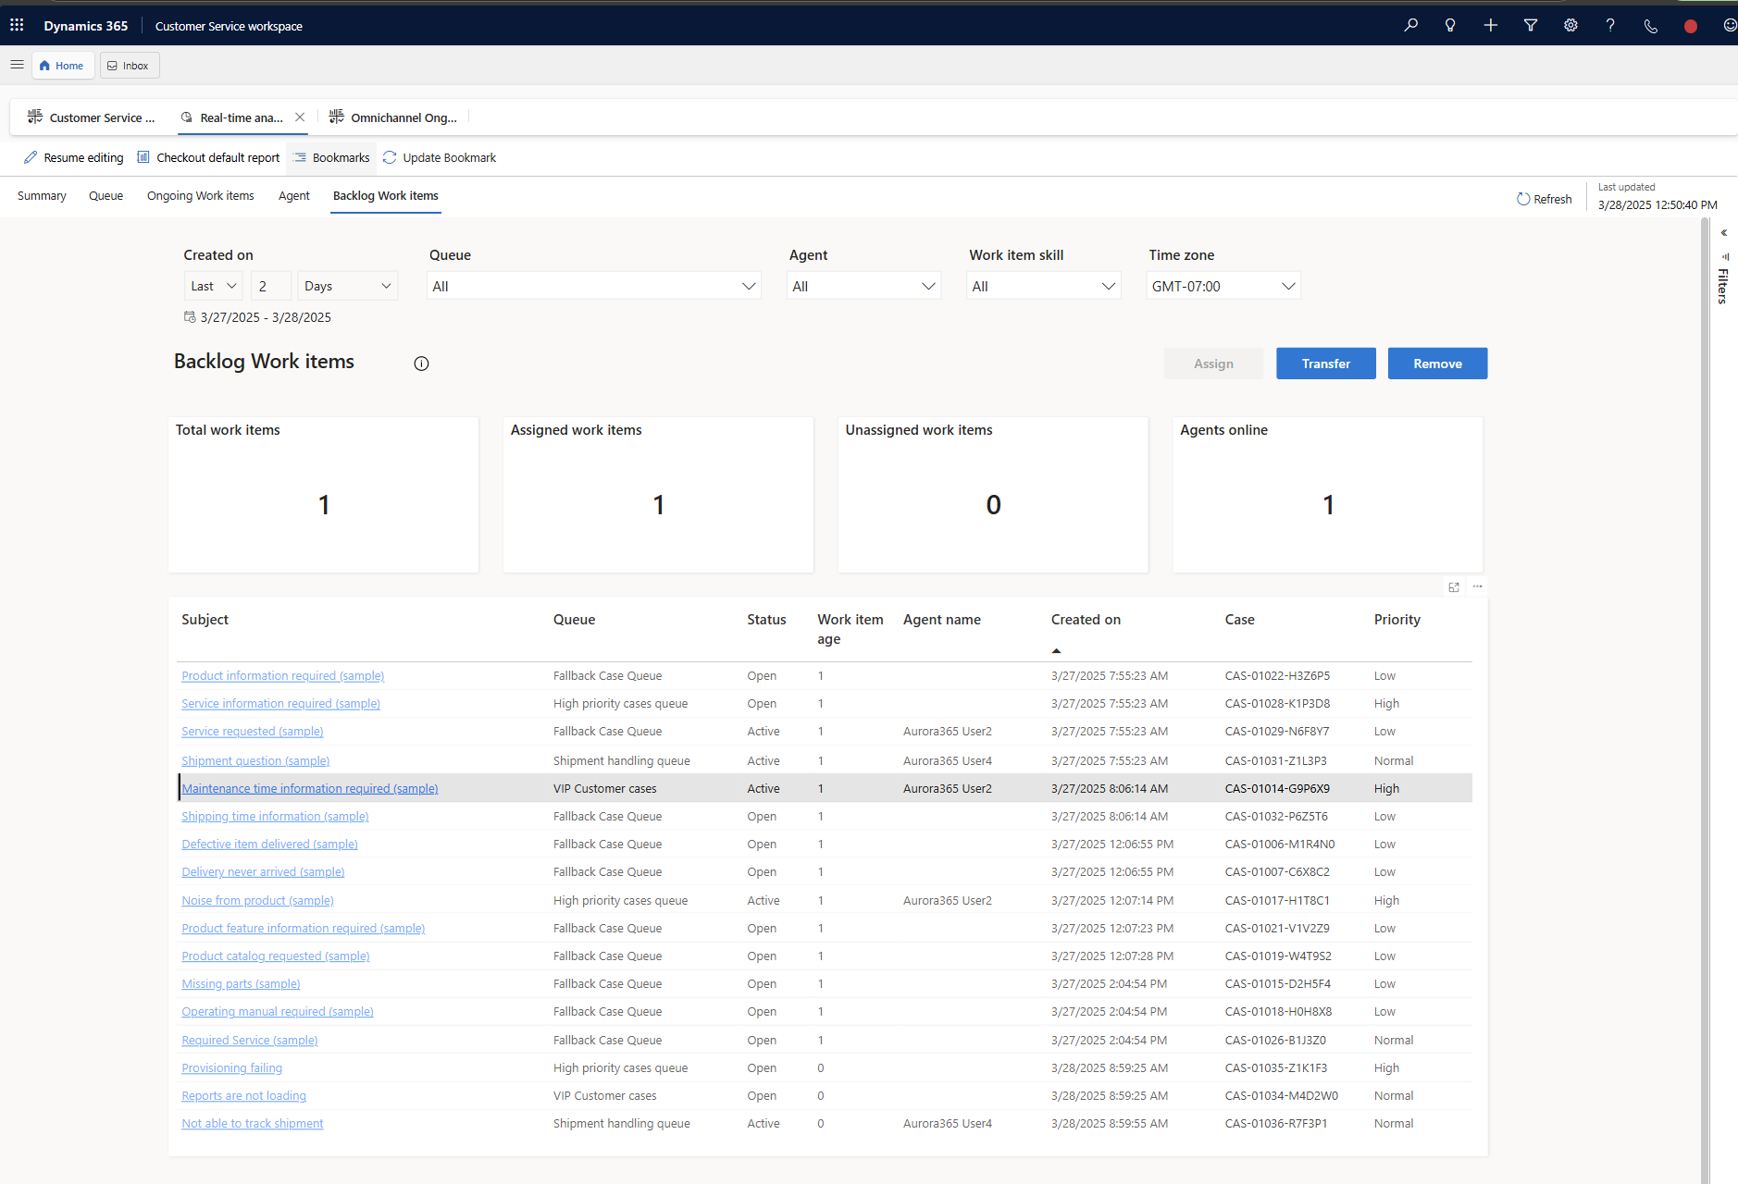Click the Transfer button
This screenshot has height=1184, width=1738.
(1325, 364)
